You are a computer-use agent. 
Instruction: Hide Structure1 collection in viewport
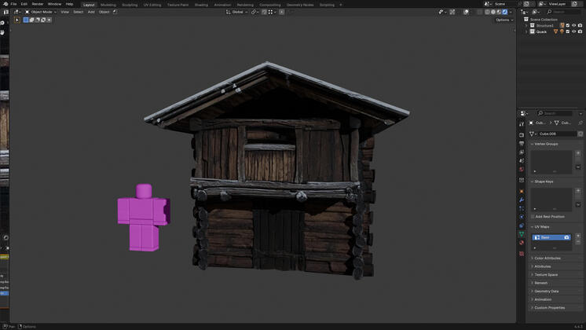[x=573, y=25]
